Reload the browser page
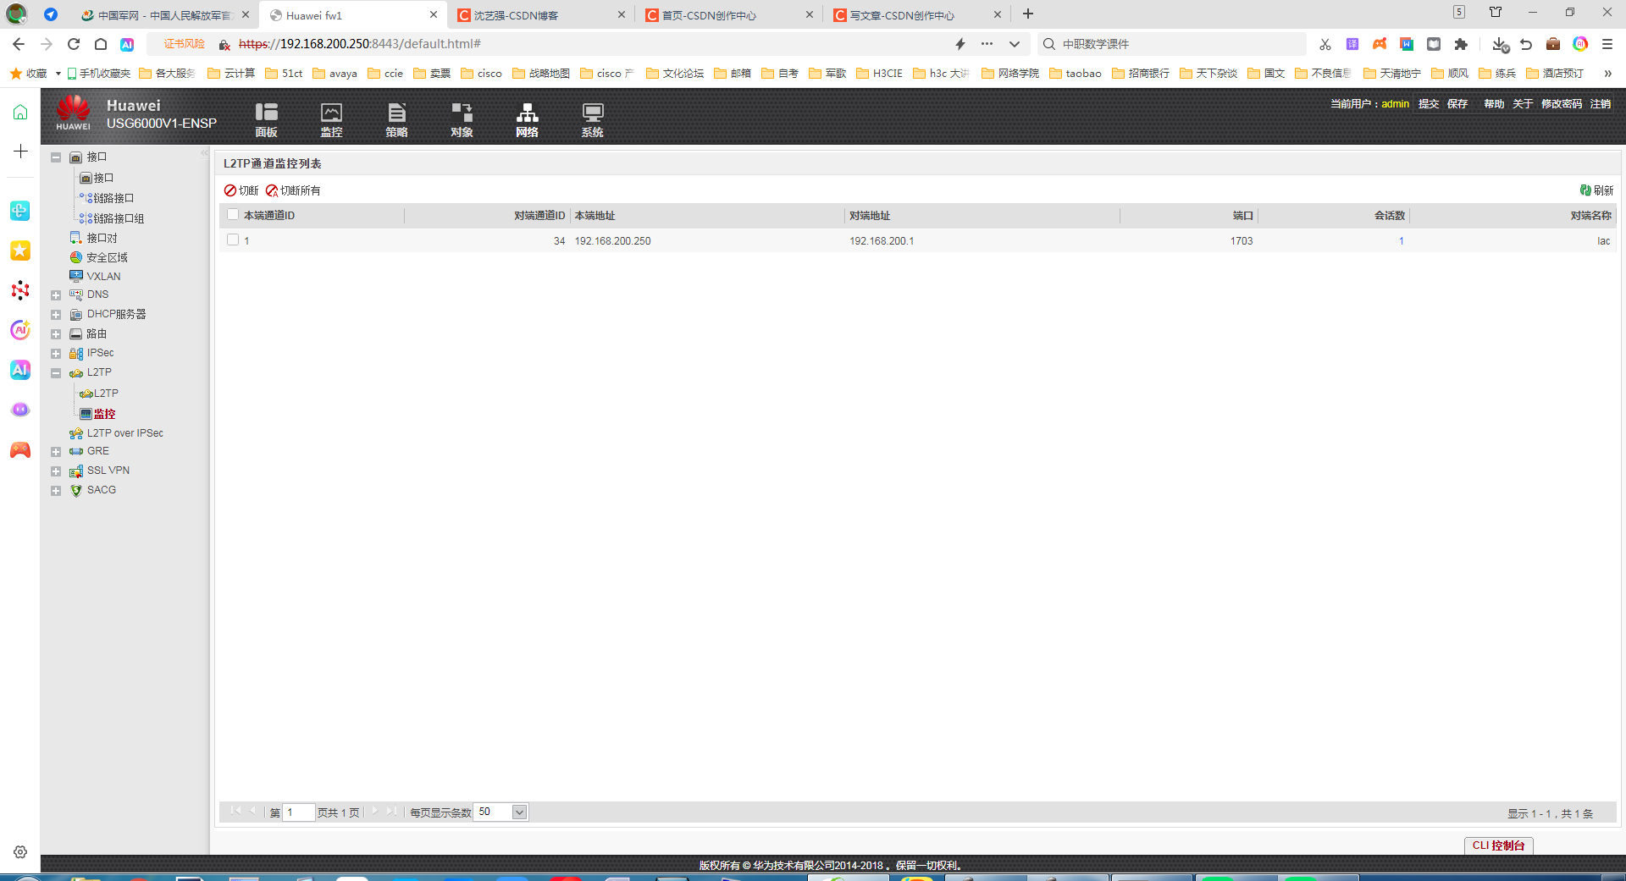This screenshot has height=881, width=1626. point(74,44)
